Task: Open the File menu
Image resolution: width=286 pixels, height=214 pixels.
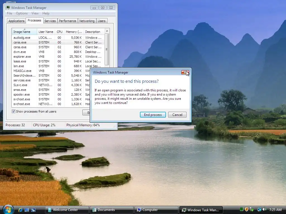Action: tap(9, 13)
